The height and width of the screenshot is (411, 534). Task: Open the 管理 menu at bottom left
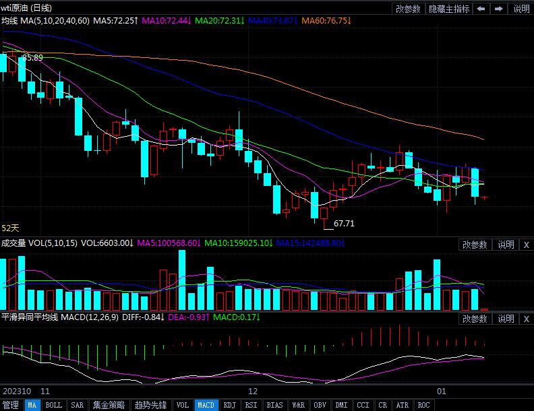click(x=11, y=405)
